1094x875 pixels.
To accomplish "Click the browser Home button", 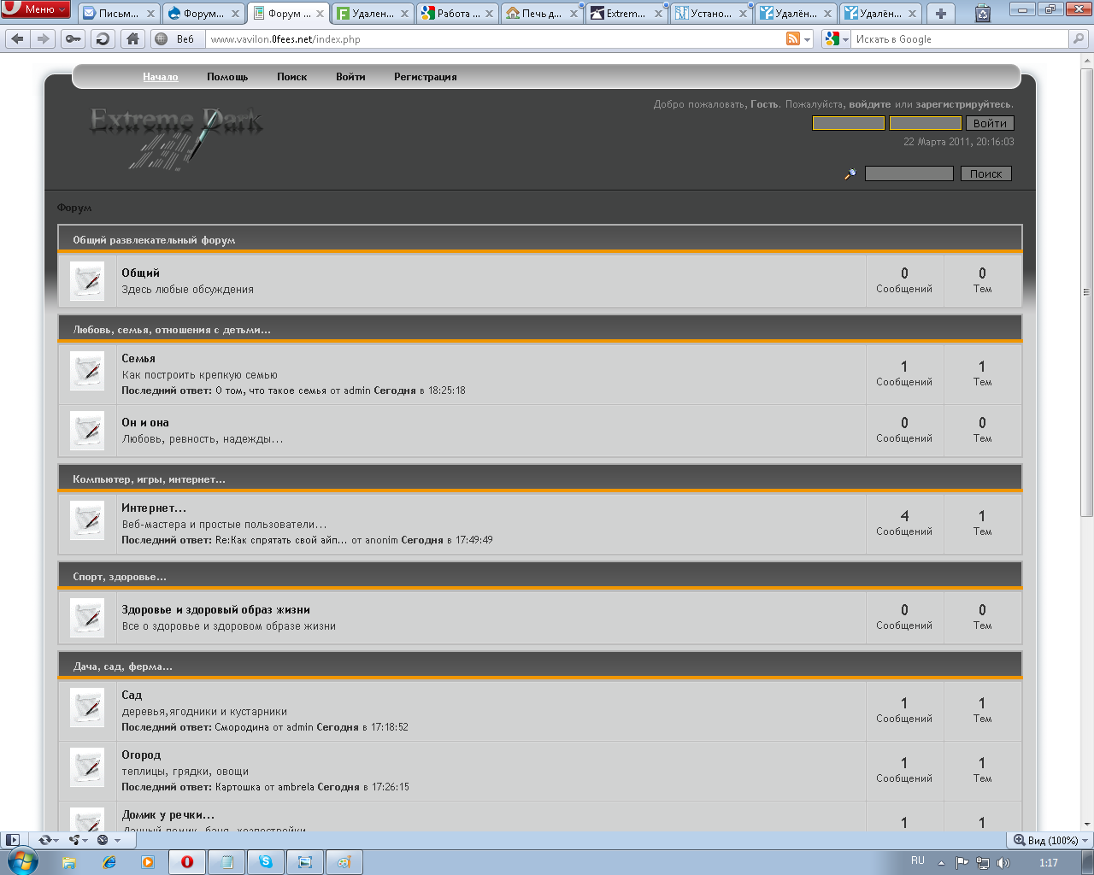I will (x=132, y=39).
